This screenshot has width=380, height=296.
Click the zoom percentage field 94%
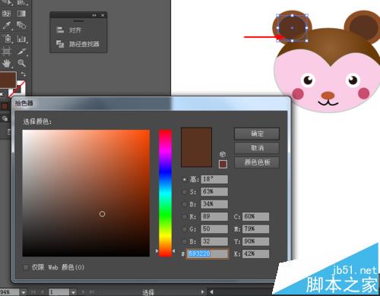[9, 292]
